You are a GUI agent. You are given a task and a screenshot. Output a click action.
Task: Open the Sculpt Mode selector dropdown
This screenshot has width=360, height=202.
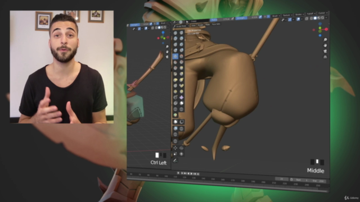181,26
